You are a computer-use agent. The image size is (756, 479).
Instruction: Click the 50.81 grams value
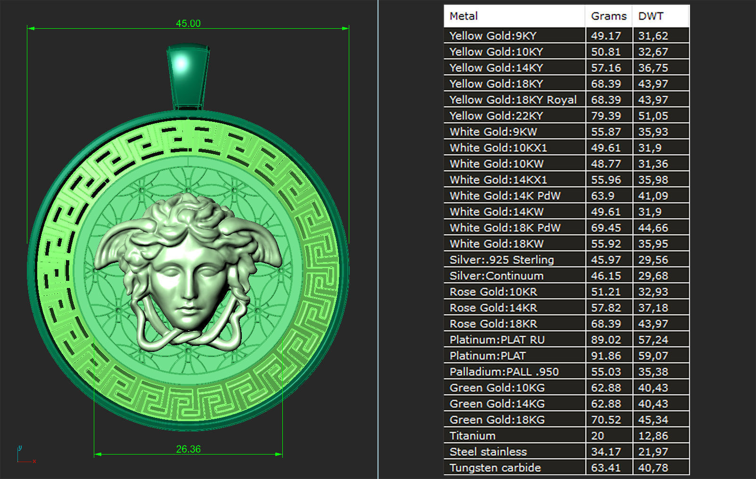[x=606, y=52]
